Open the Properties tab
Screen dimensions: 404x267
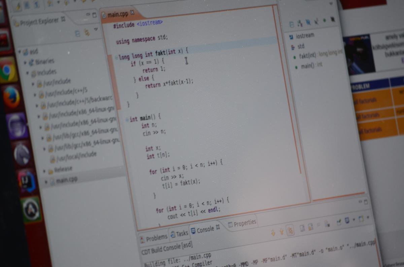(x=242, y=223)
